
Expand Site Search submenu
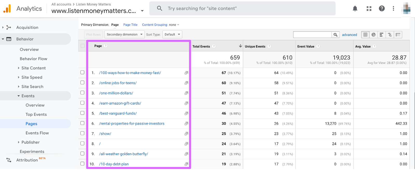pyautogui.click(x=18, y=87)
